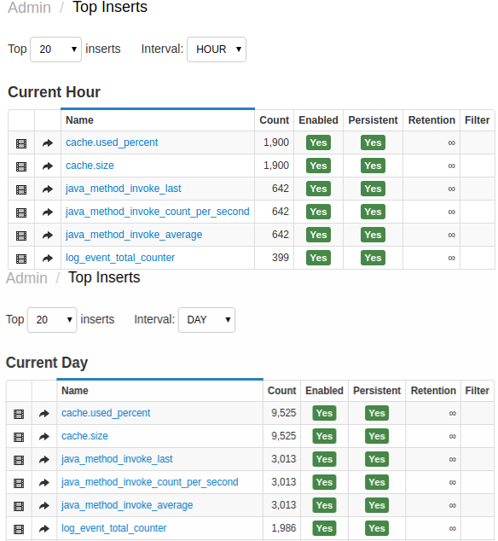The height and width of the screenshot is (541, 498).
Task: Open cache.used_percent link in Current Hour table
Action: 112,143
